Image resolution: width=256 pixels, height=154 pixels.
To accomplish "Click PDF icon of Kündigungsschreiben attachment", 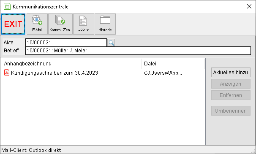I will pos(7,73).
